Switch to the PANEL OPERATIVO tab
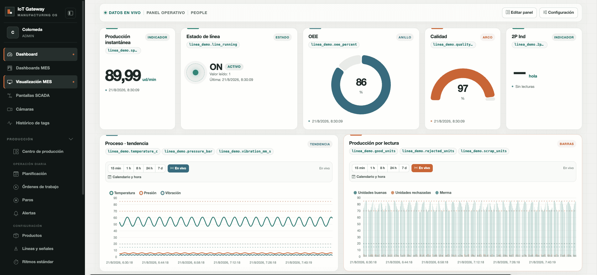 pyautogui.click(x=166, y=13)
